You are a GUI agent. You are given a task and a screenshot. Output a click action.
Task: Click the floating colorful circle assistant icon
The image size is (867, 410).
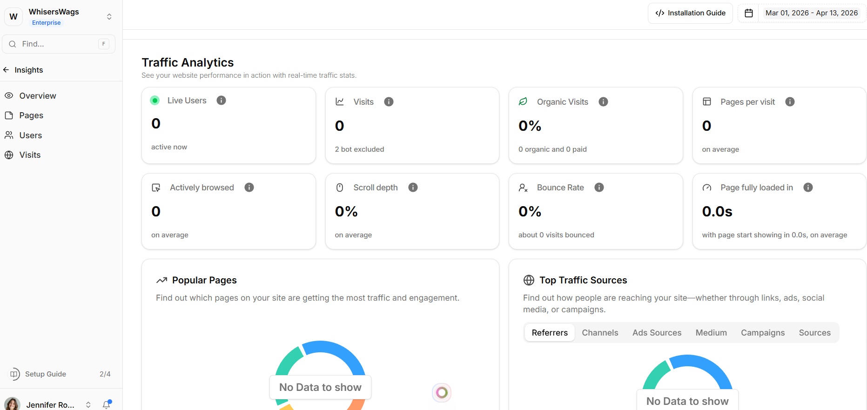point(442,393)
